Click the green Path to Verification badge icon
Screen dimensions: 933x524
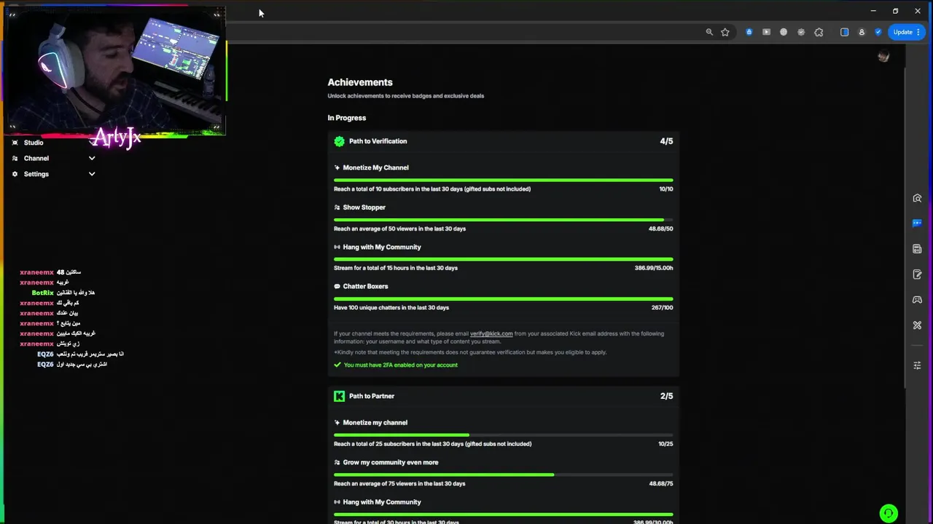click(x=339, y=141)
